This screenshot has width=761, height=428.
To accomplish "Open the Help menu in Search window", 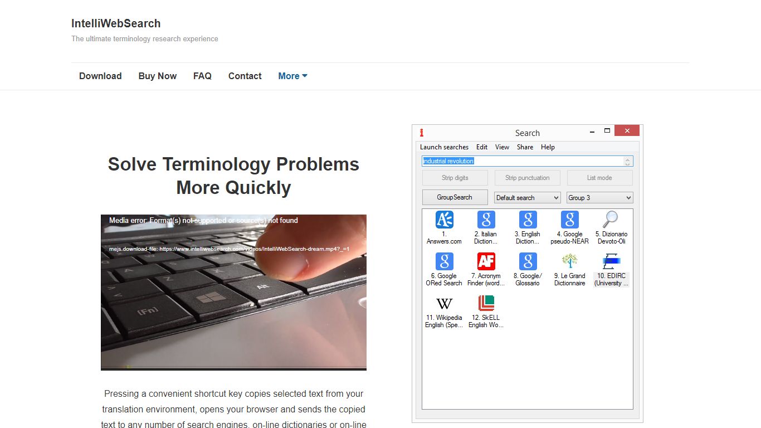I will tap(548, 147).
